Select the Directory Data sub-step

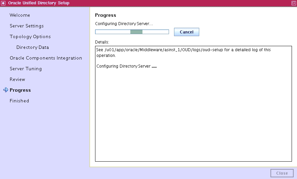tap(33, 48)
